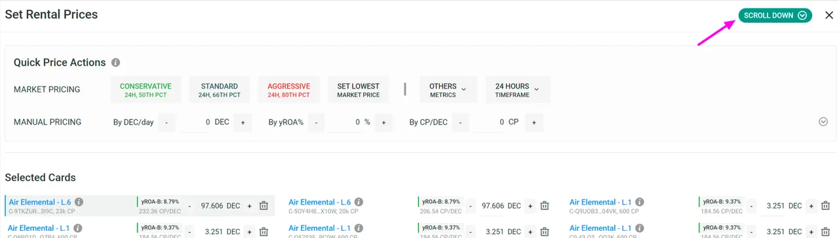Open Air Elemental L.6 card C-9TKZUR
Screen dimensions: 839x238
pyautogui.click(x=39, y=202)
